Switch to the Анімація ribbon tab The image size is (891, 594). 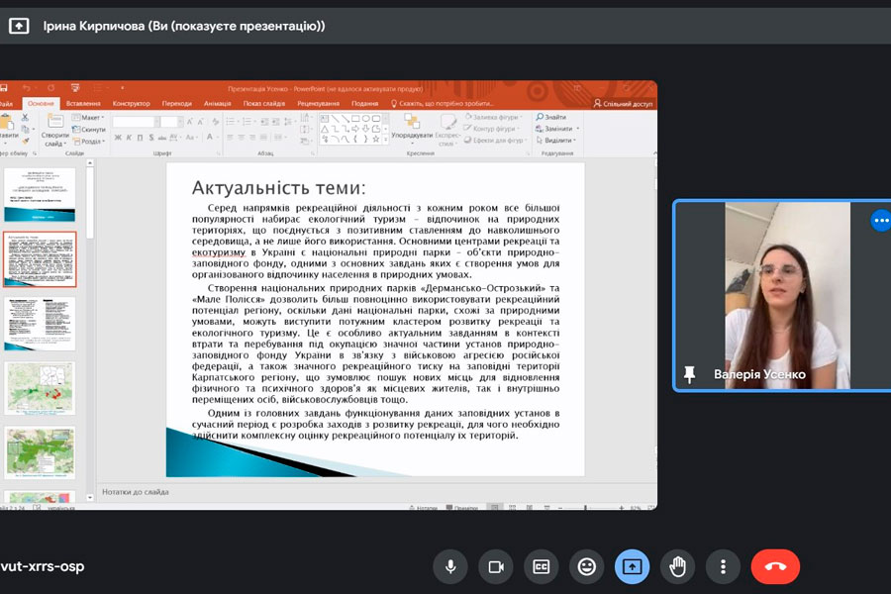[x=217, y=103]
